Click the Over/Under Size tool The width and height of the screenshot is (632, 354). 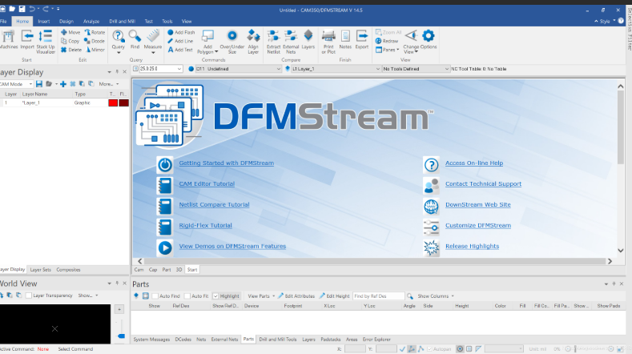point(231,42)
